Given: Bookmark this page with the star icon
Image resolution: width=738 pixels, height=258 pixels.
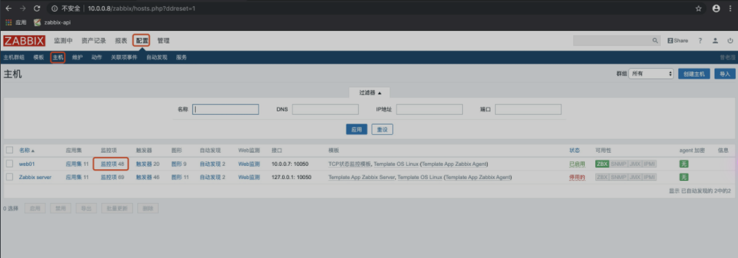Looking at the screenshot, I should click(x=699, y=8).
